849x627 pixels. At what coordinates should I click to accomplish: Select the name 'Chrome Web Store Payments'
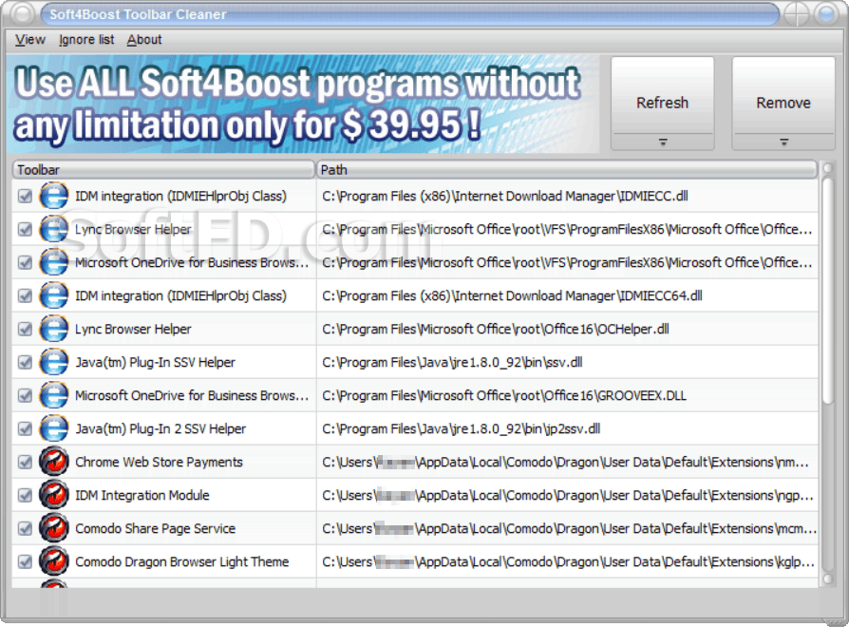pyautogui.click(x=159, y=462)
